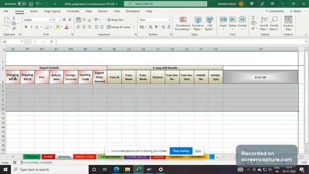Open Windows Start menu

click(5, 170)
